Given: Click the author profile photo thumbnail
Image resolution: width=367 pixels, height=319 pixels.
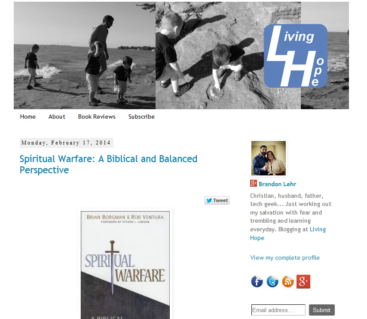Looking at the screenshot, I should coord(269,158).
